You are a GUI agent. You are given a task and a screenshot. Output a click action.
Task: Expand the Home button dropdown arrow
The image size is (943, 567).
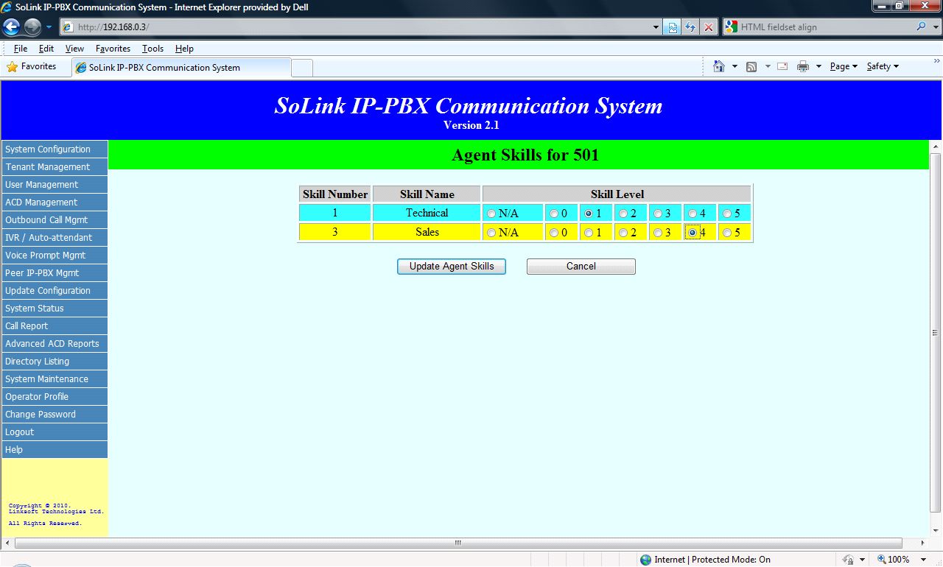click(735, 66)
